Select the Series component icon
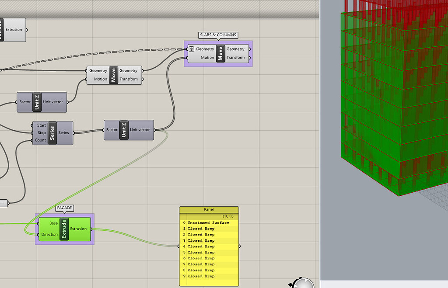Image resolution: width=448 pixels, height=288 pixels. [52, 132]
